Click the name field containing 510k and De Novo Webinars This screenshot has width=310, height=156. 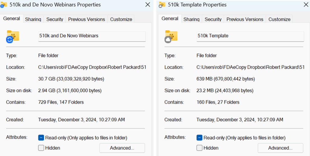point(92,36)
